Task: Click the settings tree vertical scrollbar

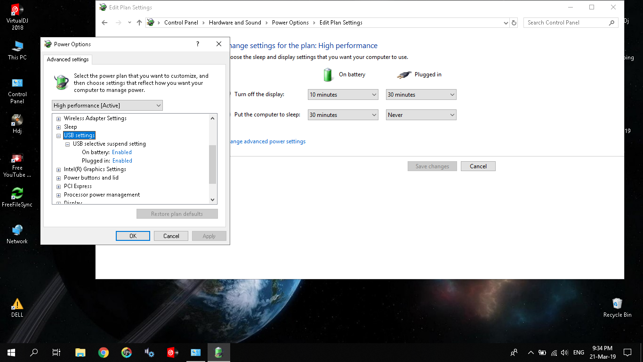Action: click(213, 164)
